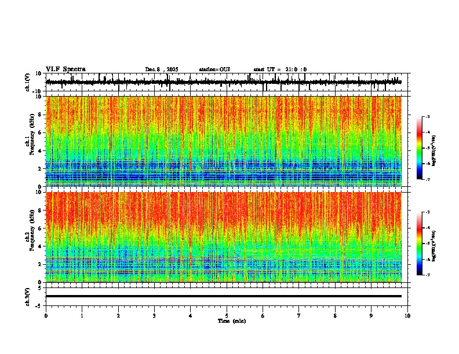Click inside the ch.1 spectrogram panel
The width and height of the screenshot is (459, 354).
click(224, 141)
